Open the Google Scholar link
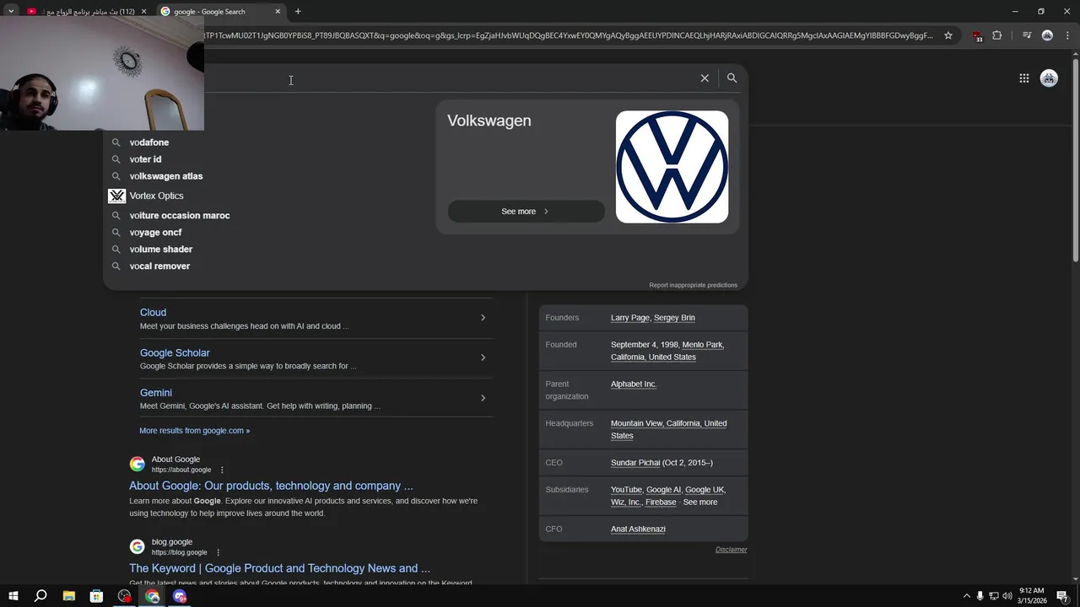 pos(175,352)
